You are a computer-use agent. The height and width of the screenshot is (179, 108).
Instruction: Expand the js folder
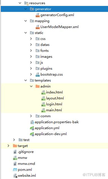click(x=31, y=62)
